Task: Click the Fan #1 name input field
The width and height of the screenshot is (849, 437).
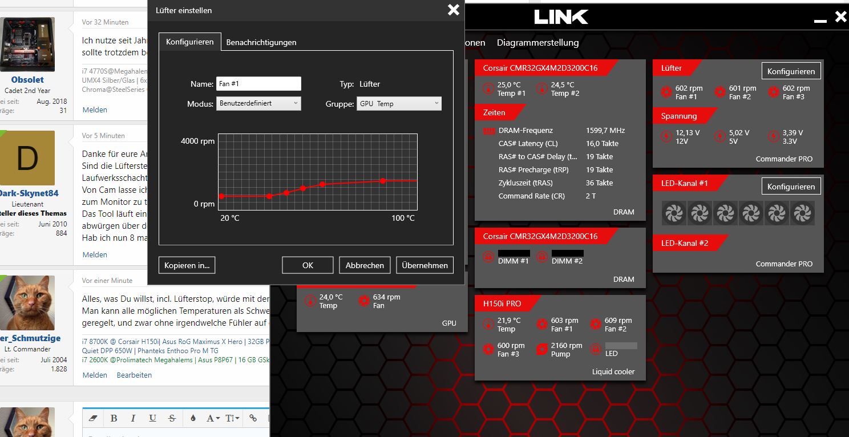Action: (x=258, y=84)
